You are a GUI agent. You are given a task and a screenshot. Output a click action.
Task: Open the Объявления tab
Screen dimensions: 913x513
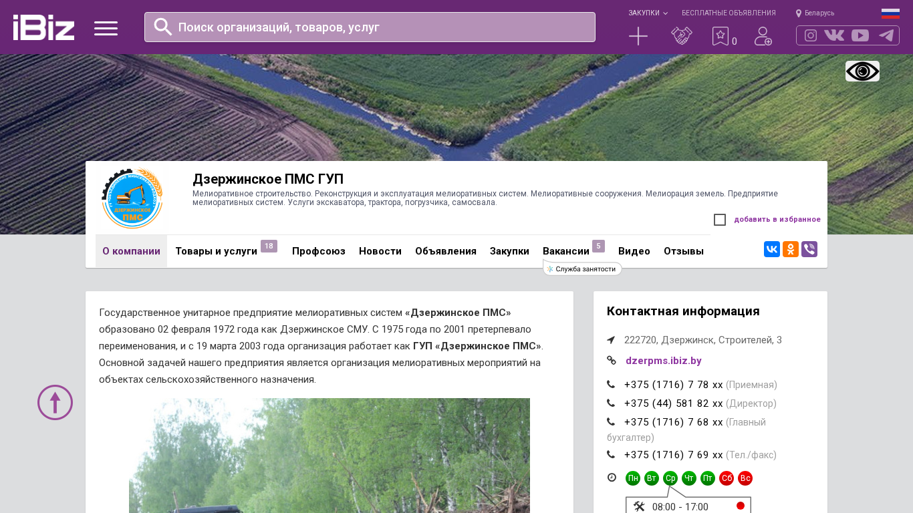[446, 251]
